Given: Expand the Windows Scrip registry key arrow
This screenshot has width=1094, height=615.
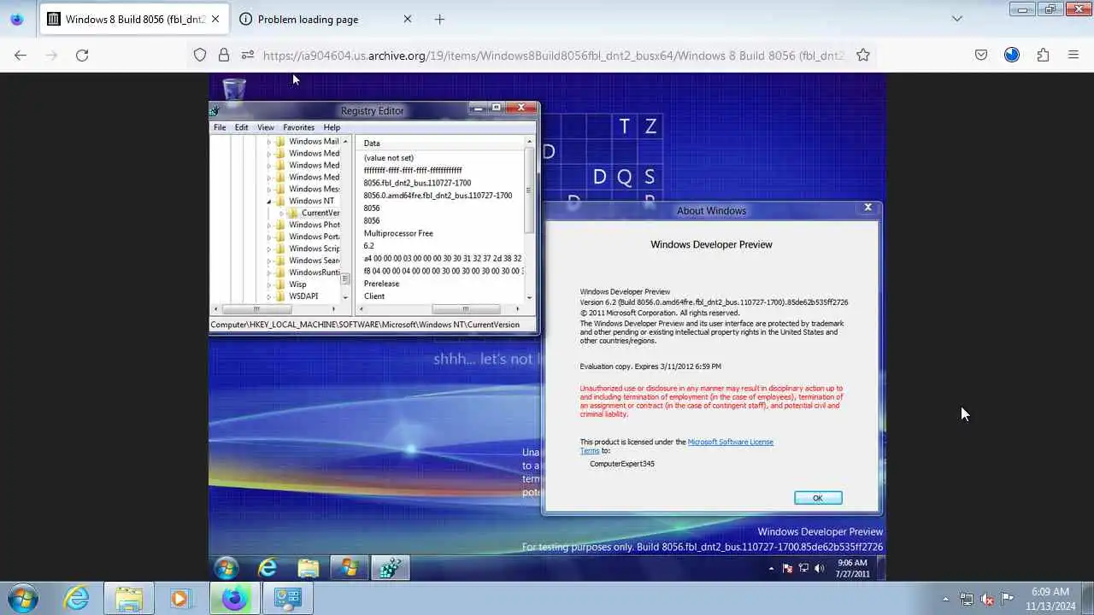Looking at the screenshot, I should pos(269,249).
